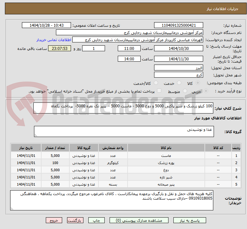The height and width of the screenshot is (229, 247).
Task: Click the 'پنیر صبحانه' item name cell
Action: click(x=166, y=184)
